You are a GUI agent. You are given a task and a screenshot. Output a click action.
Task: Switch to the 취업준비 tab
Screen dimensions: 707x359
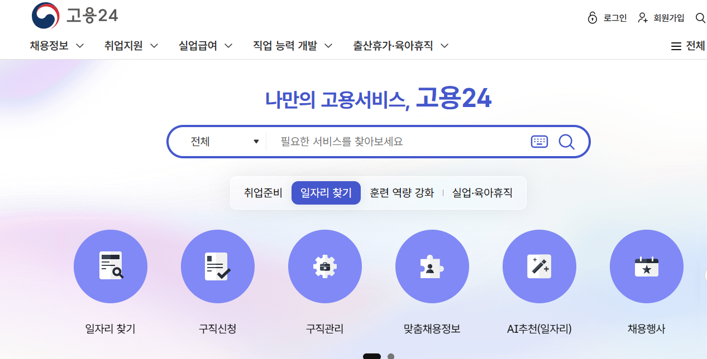pos(263,193)
